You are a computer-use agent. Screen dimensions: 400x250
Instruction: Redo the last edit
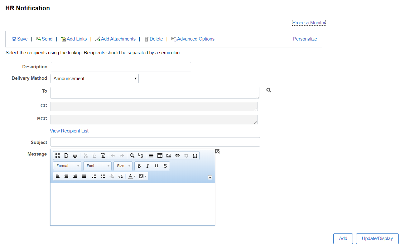coord(122,156)
